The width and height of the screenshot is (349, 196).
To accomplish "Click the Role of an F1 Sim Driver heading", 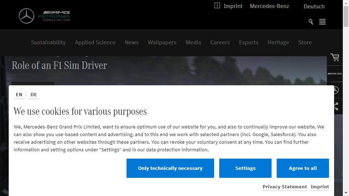I will (59, 65).
